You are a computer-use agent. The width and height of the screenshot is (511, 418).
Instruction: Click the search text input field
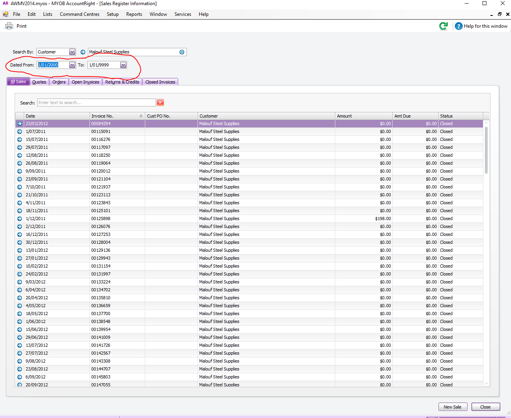[97, 103]
